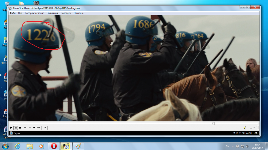268x150 pixels.
Task: Start playback with the Play button
Action: coord(11,128)
